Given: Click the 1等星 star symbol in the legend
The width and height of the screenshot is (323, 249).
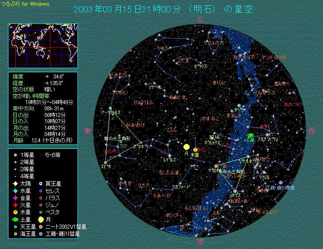Looking at the screenshot, I should point(16,155).
